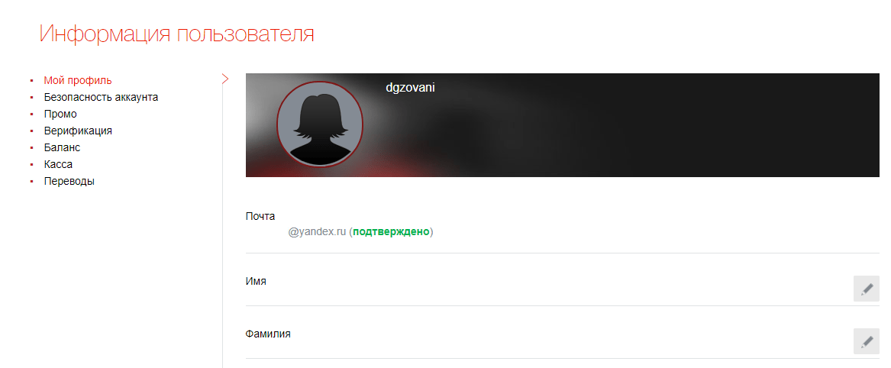Go to Переводы
Screen dimensions: 891x368
[x=69, y=182]
